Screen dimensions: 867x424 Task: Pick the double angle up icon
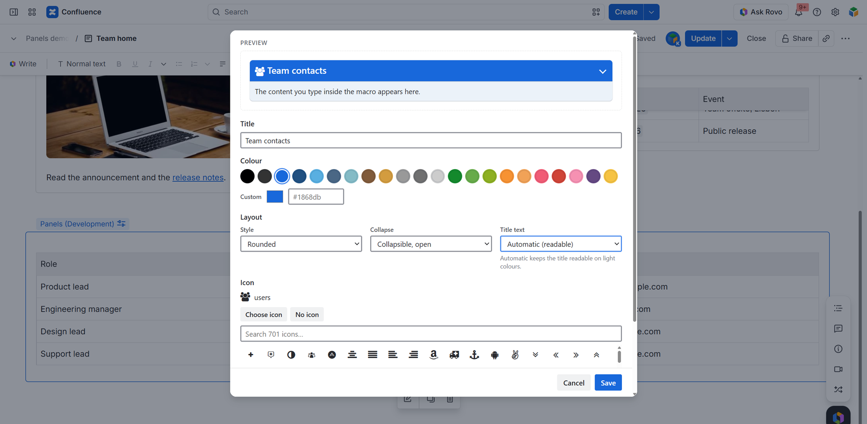(x=597, y=355)
